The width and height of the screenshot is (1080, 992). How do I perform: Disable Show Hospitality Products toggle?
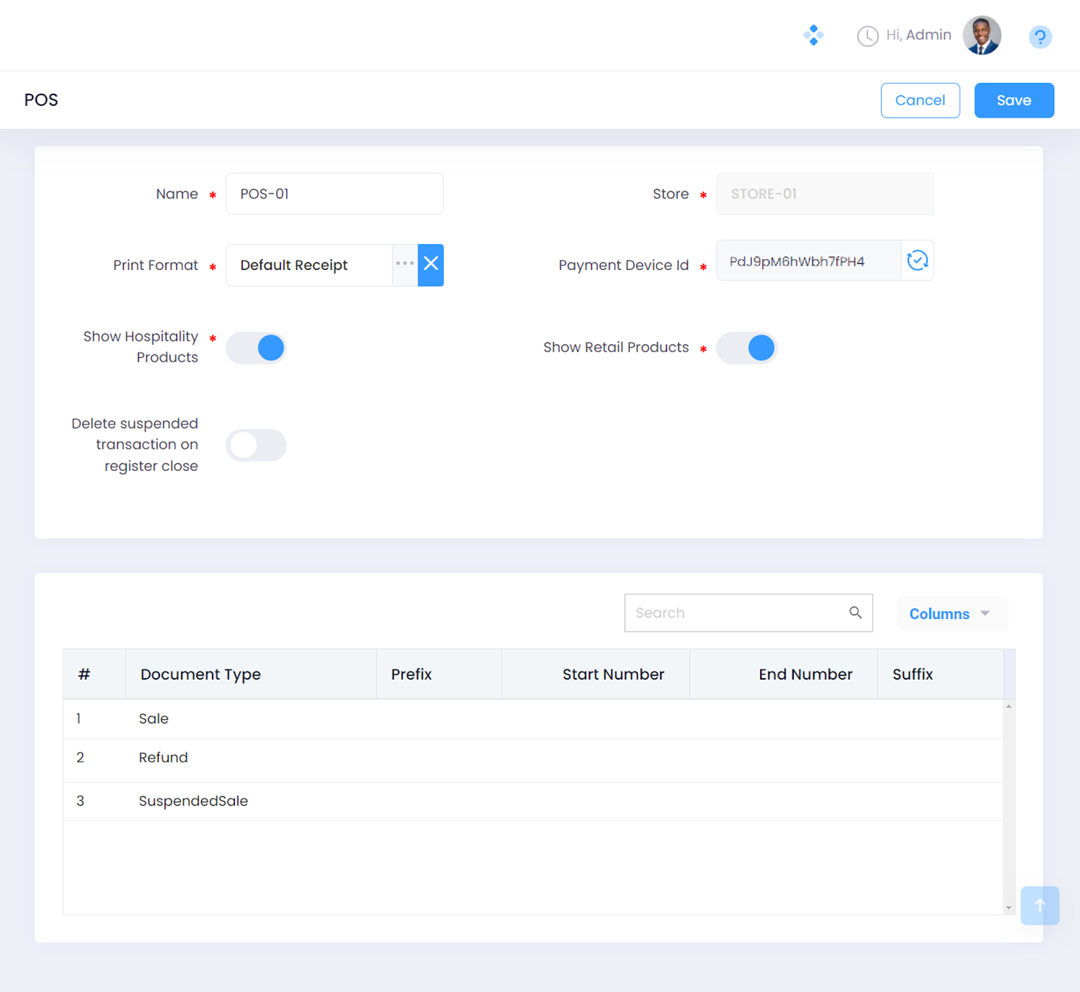(x=256, y=348)
